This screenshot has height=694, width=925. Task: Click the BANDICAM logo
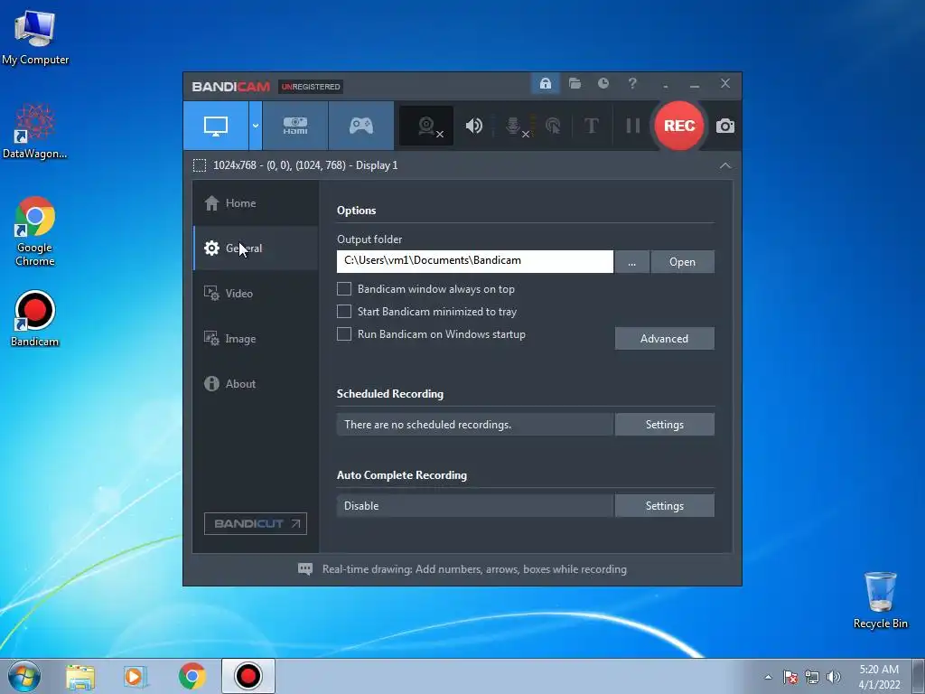pos(230,87)
